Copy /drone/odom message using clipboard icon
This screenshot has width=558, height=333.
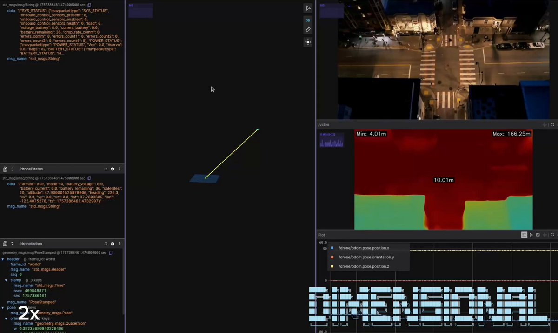pos(110,253)
